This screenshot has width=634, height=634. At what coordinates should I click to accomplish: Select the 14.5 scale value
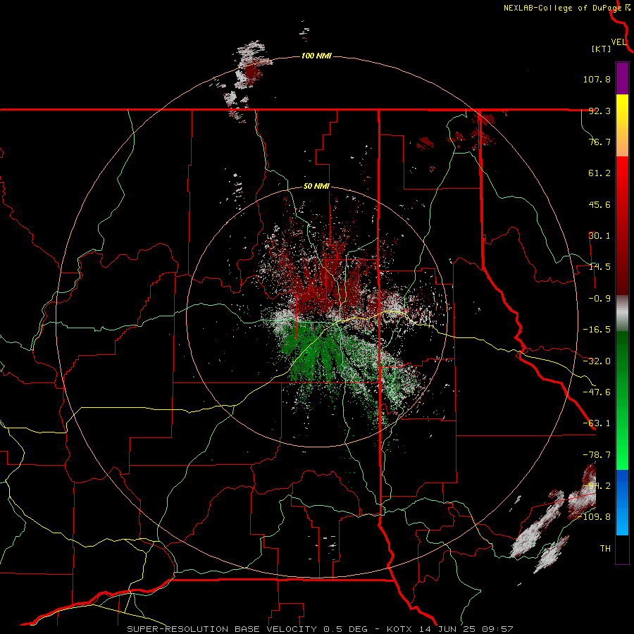(599, 267)
